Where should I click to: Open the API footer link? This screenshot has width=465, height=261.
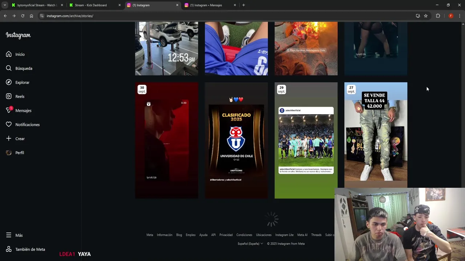click(x=213, y=235)
